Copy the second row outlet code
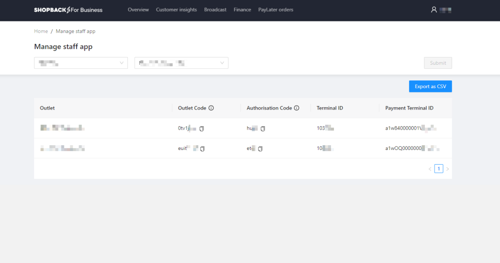The image size is (500, 263). coord(202,149)
